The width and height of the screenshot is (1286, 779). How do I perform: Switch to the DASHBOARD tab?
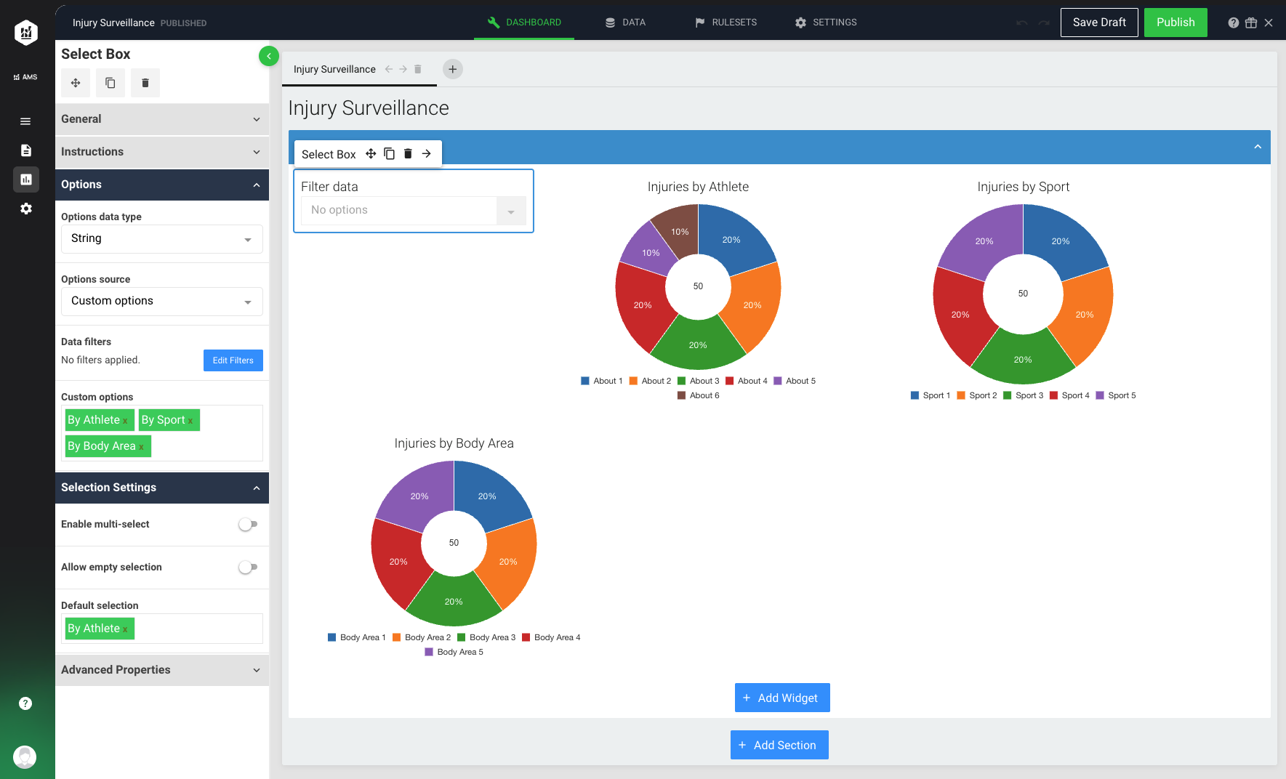pyautogui.click(x=524, y=23)
